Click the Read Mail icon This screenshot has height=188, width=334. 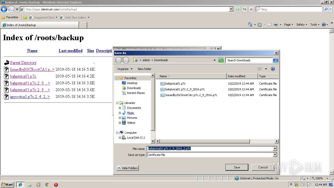point(269,25)
